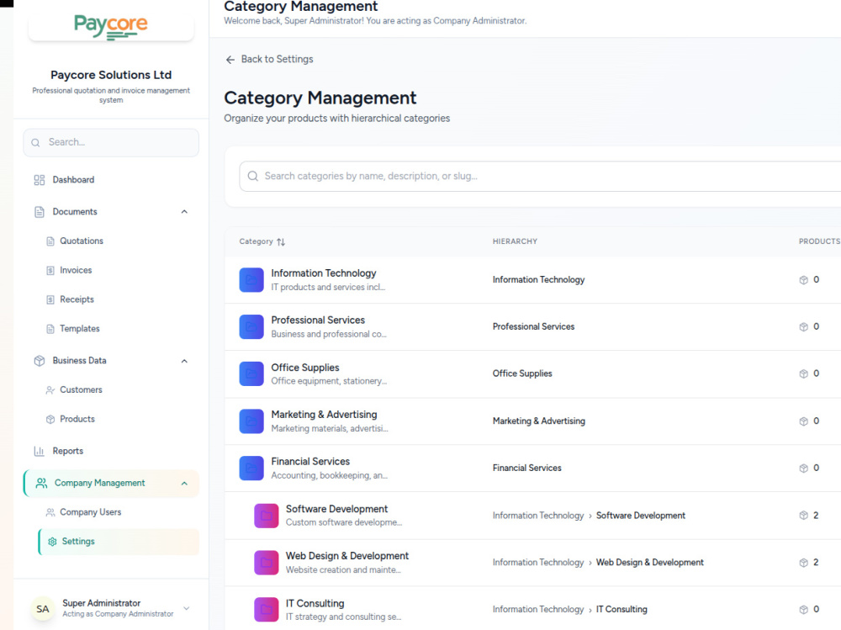Open the Office Supplies category name
Image resolution: width=841 pixels, height=630 pixels.
coord(304,368)
